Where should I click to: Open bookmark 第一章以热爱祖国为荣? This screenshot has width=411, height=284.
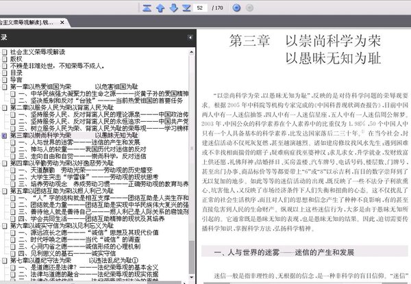tap(74, 87)
